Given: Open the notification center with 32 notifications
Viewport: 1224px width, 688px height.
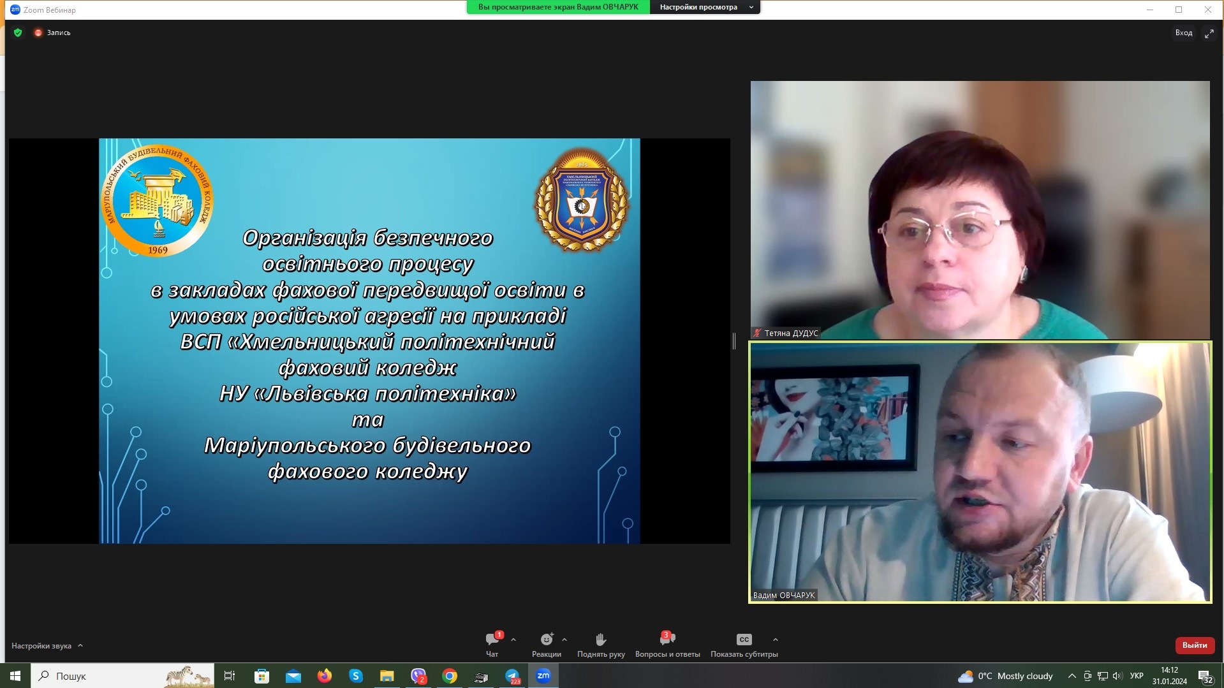Looking at the screenshot, I should tap(1206, 677).
